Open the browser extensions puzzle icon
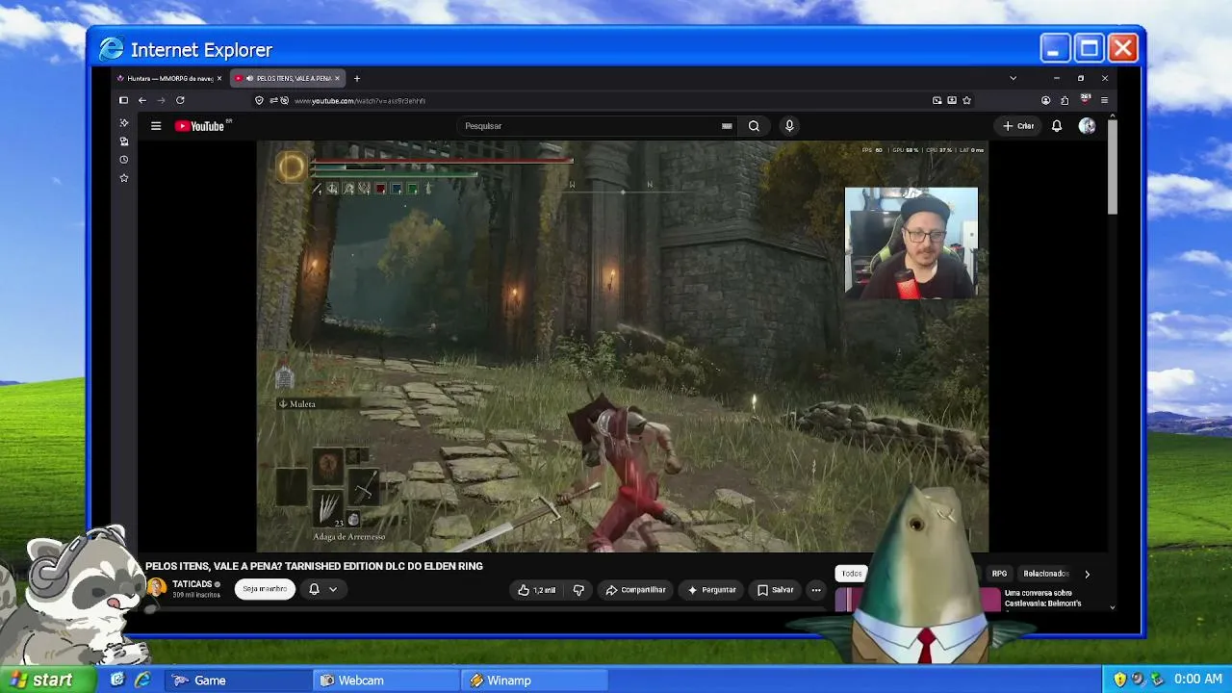The height and width of the screenshot is (693, 1232). (1065, 100)
